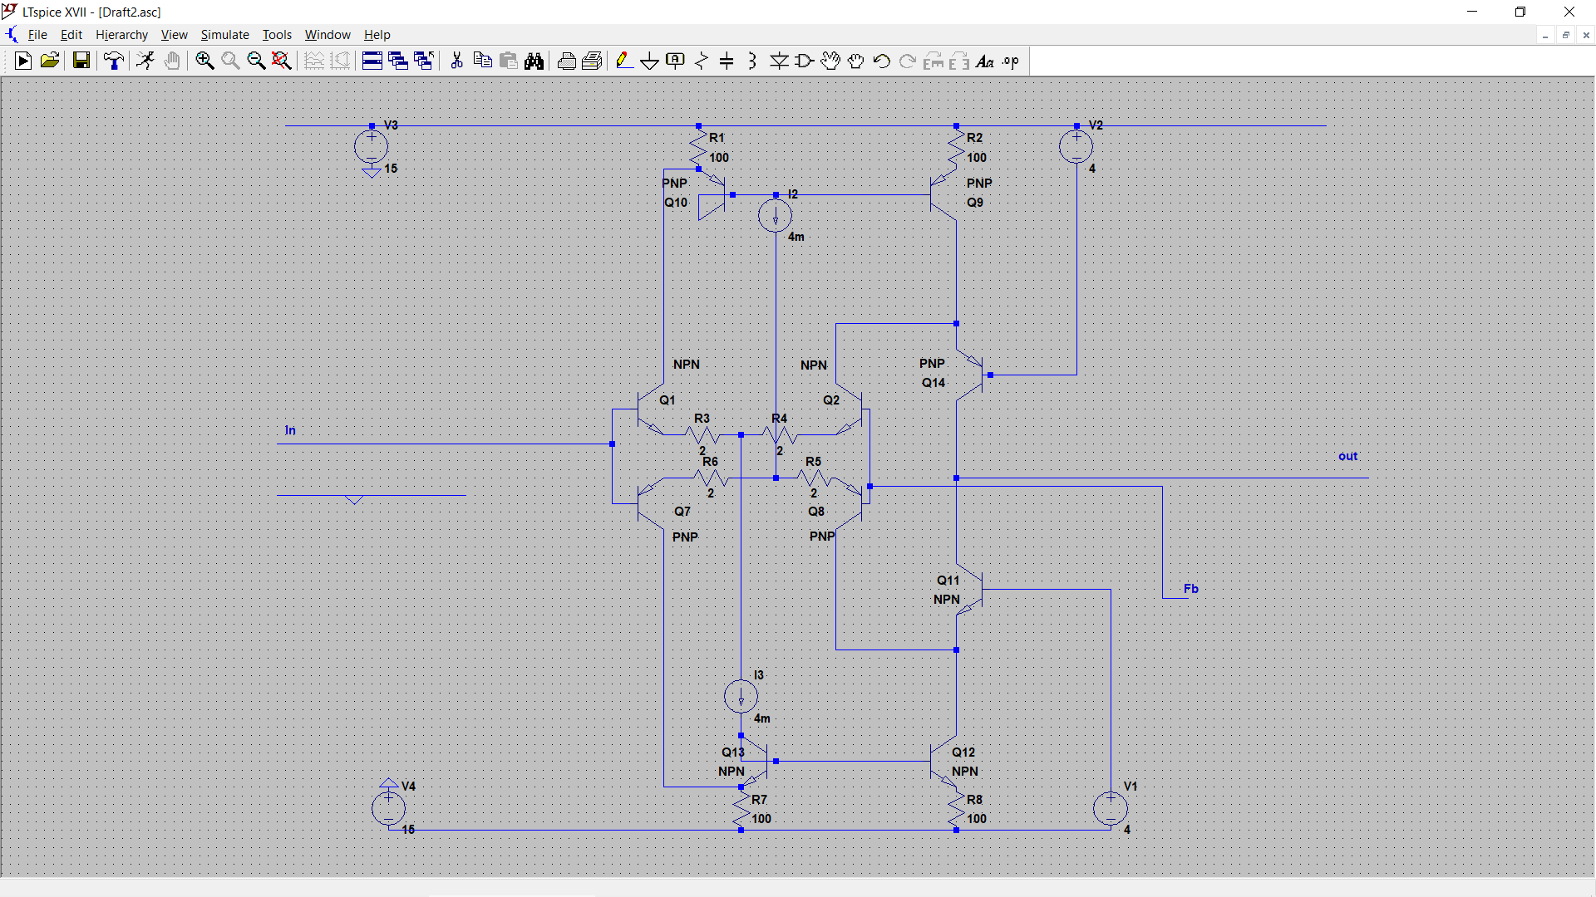This screenshot has width=1596, height=897.
Task: Click the LTspice schematic icon in menu bar
Action: 12,35
